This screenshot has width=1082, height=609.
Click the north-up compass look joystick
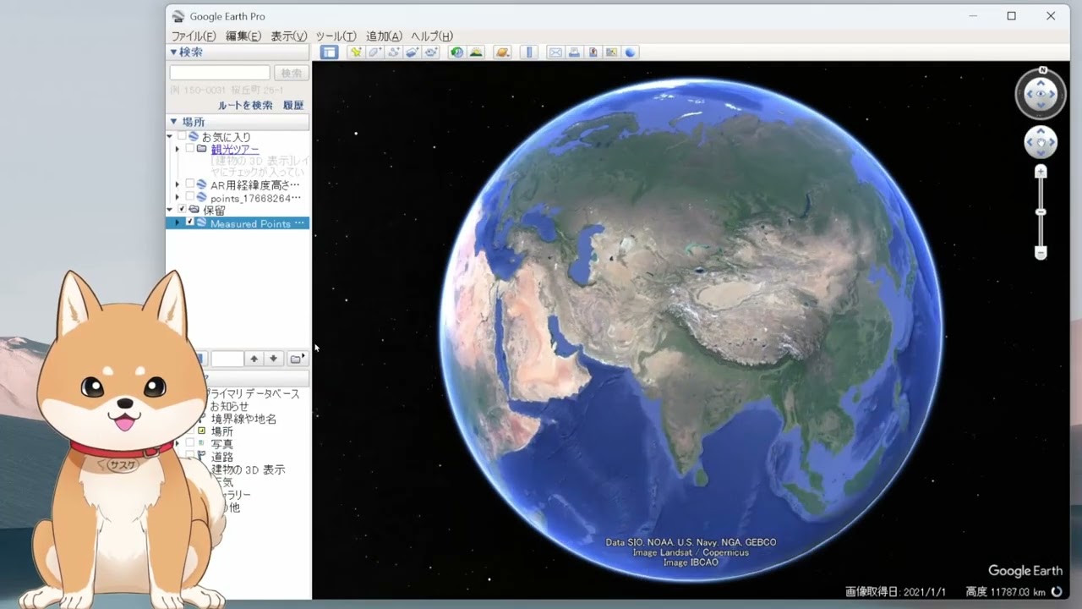[1041, 93]
